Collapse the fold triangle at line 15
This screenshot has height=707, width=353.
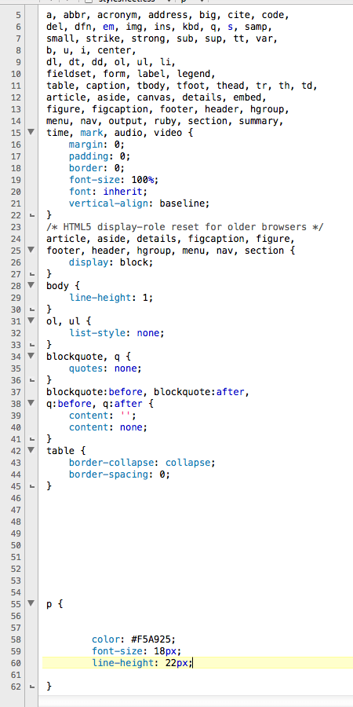(31, 133)
